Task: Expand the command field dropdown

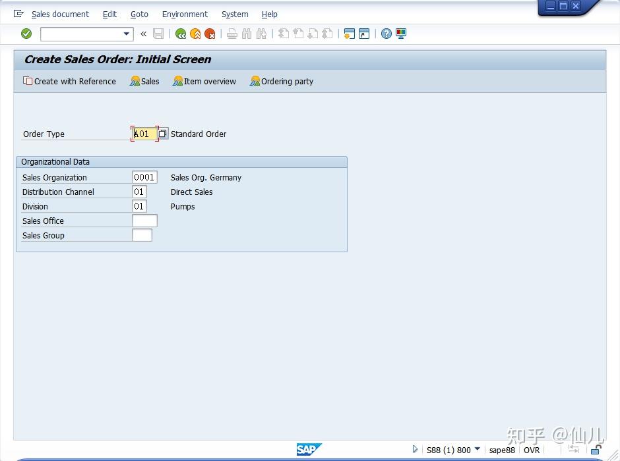Action: click(128, 34)
